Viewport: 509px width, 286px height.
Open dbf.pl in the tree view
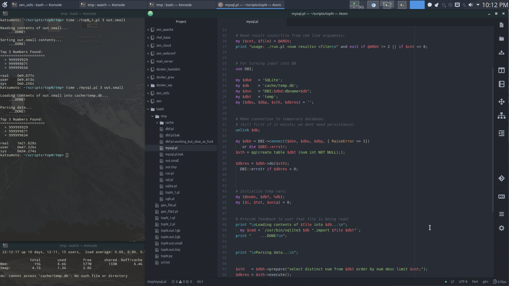pos(169,129)
